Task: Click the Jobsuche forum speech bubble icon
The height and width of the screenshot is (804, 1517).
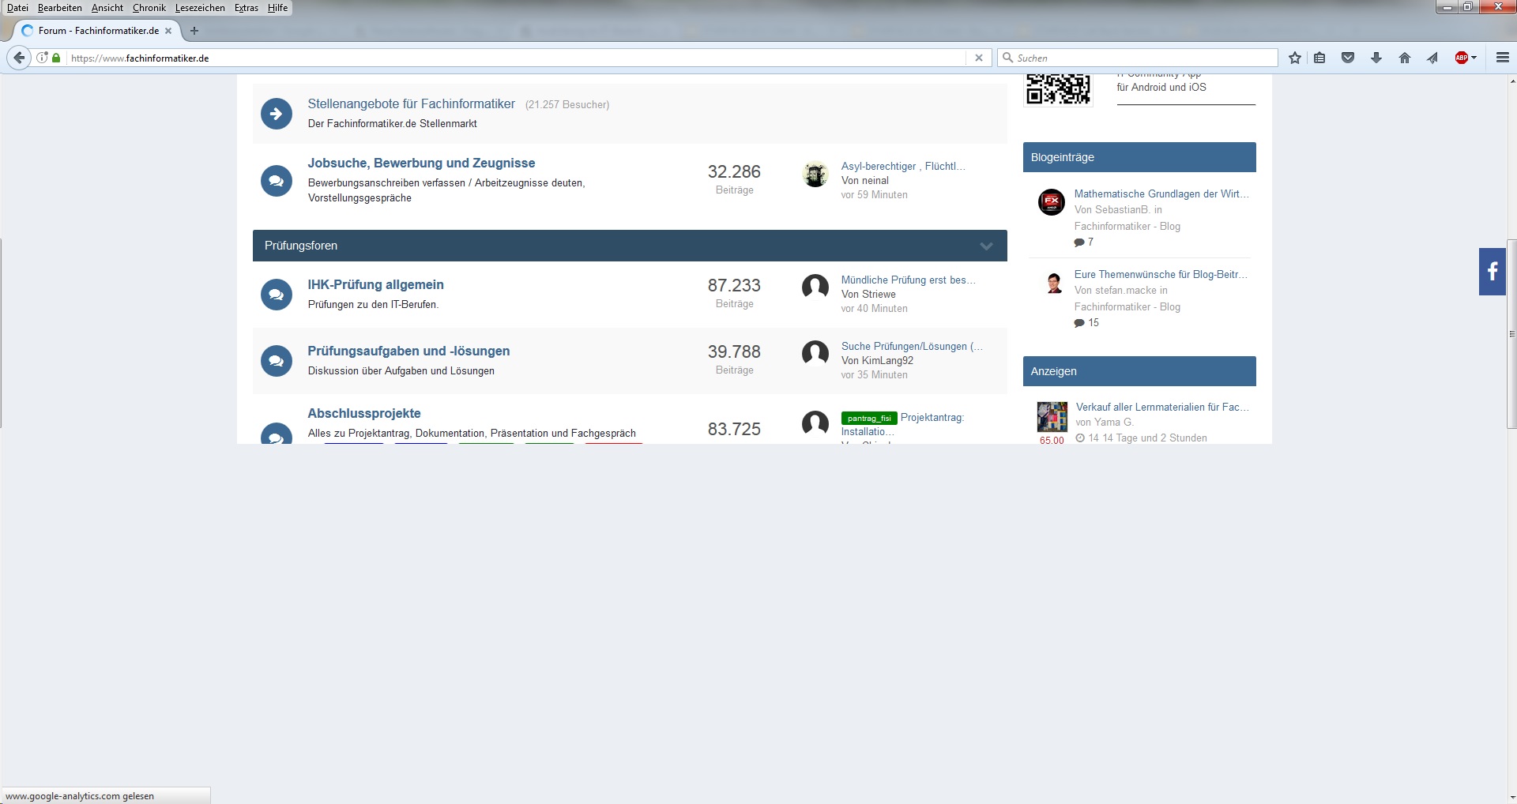Action: click(x=277, y=181)
